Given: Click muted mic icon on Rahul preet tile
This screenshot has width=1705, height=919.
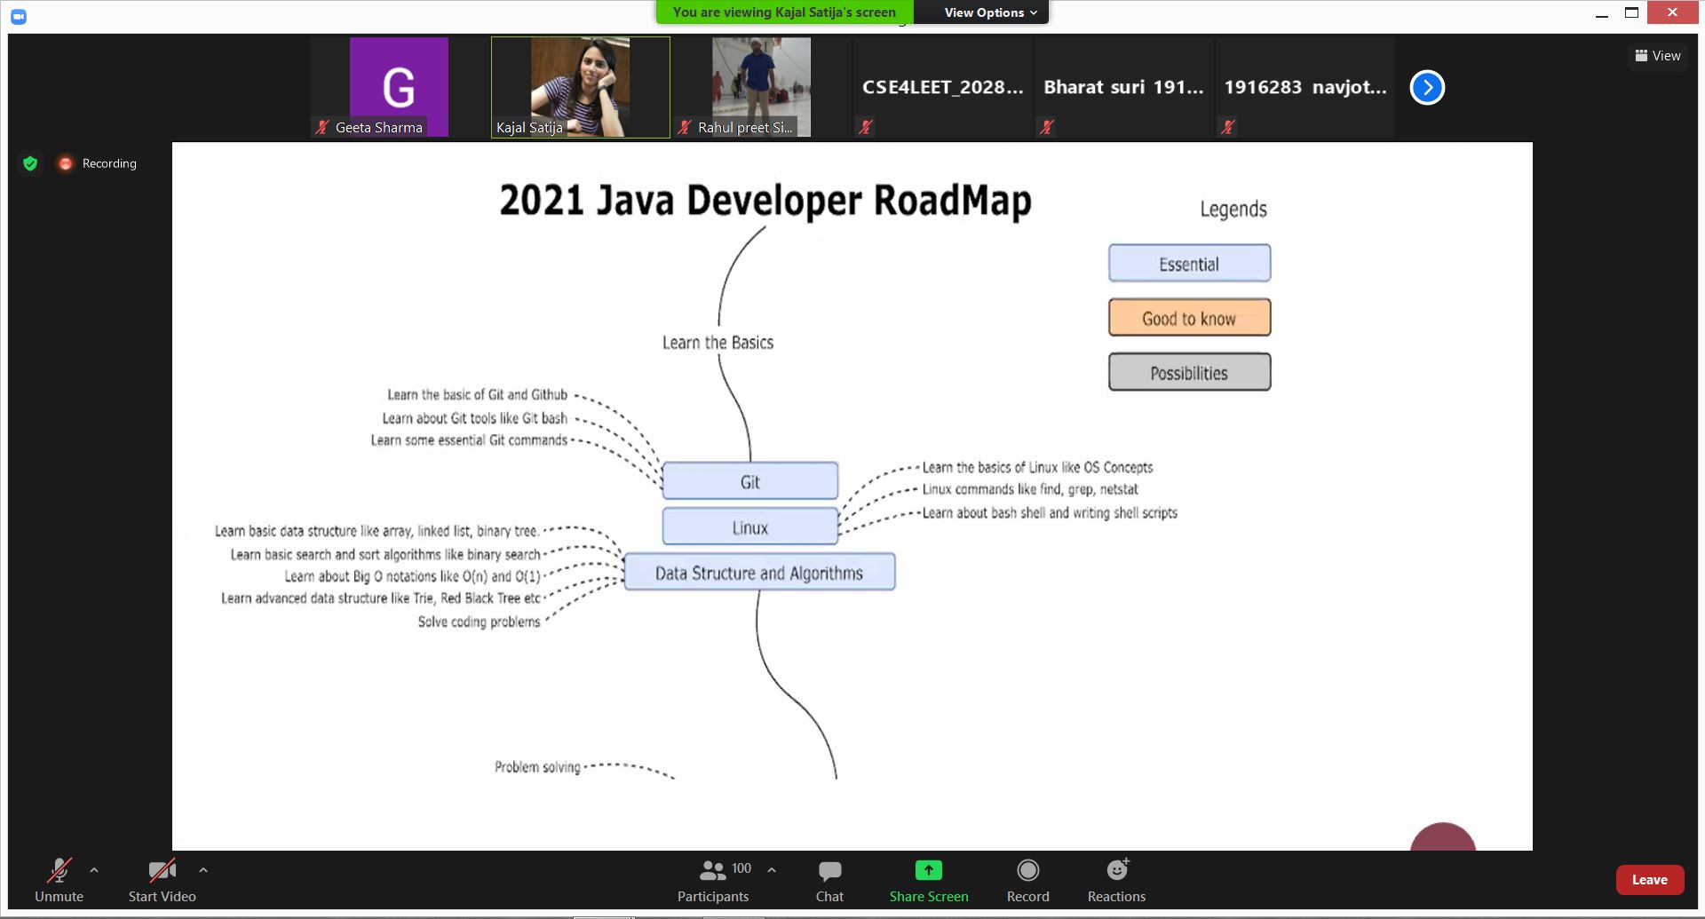Looking at the screenshot, I should pos(684,128).
